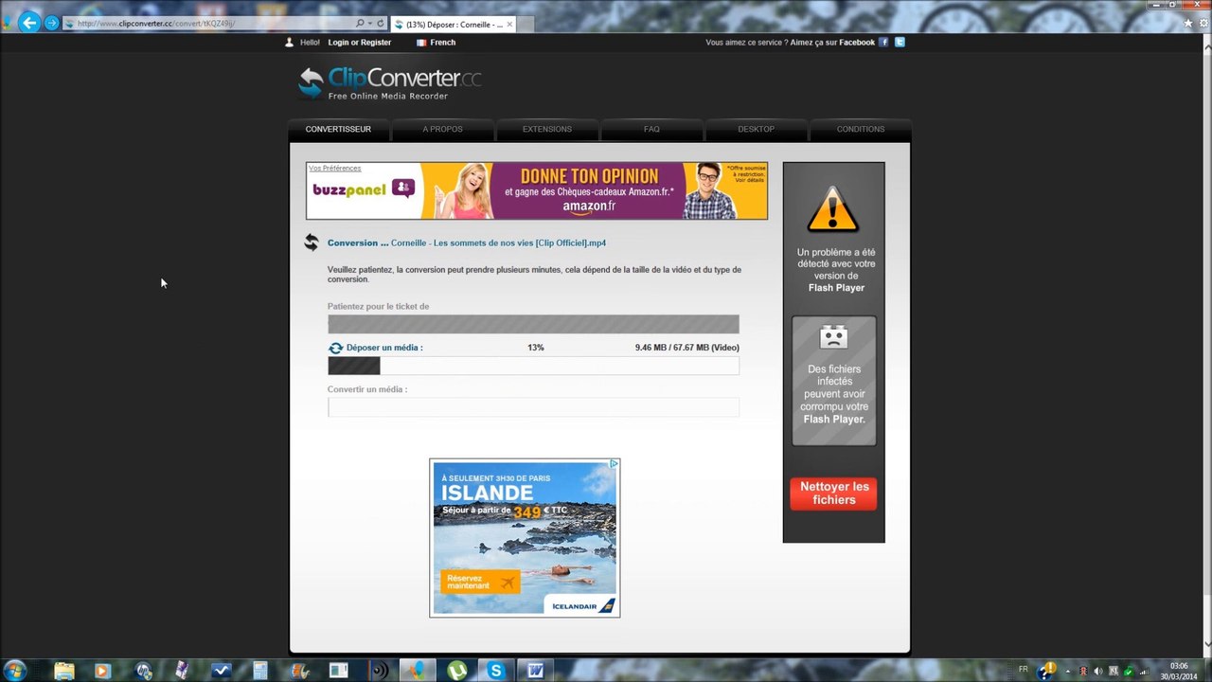Click the AdChoices icon on Islande ad
The width and height of the screenshot is (1212, 682).
point(614,464)
